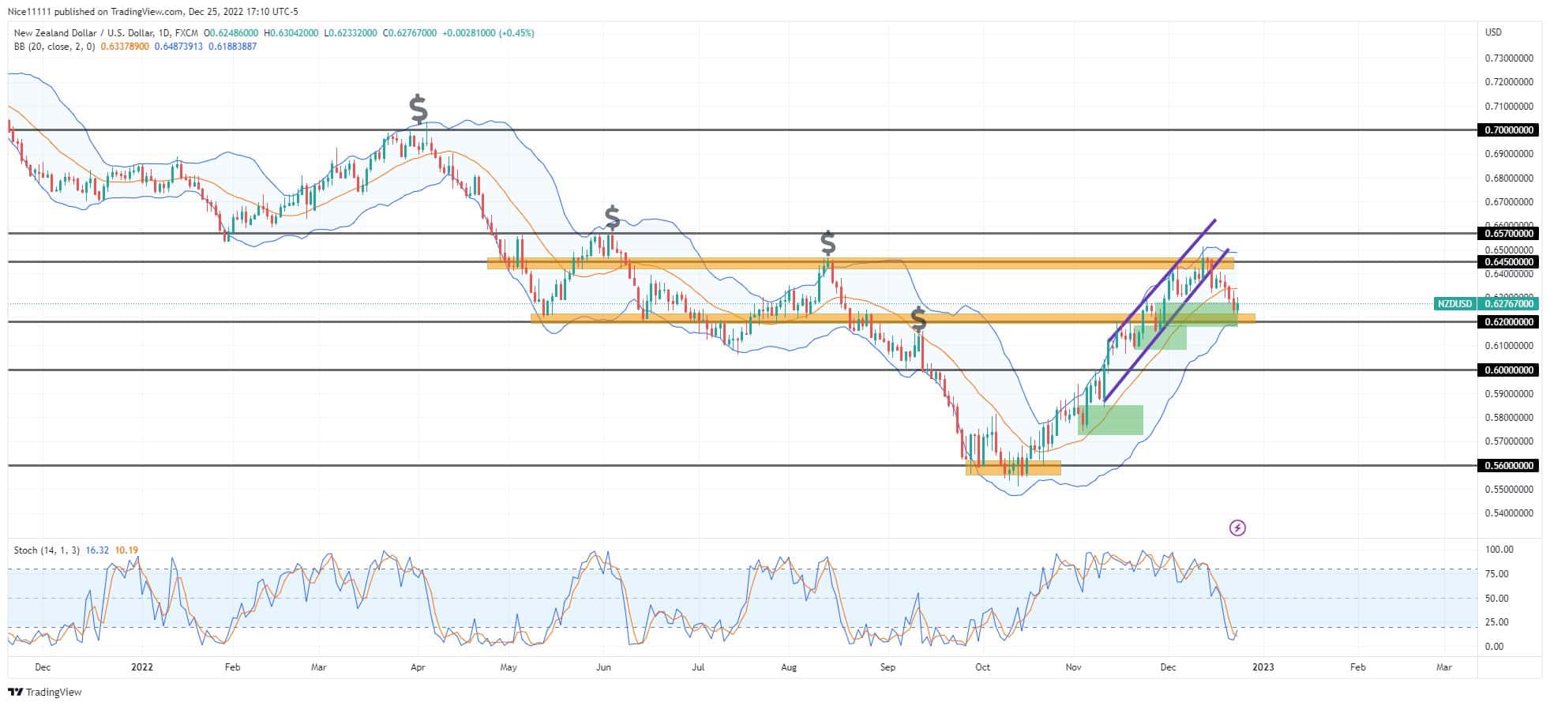Select the Jun label on the time axis
Screen dimensions: 1550x706
[604, 667]
